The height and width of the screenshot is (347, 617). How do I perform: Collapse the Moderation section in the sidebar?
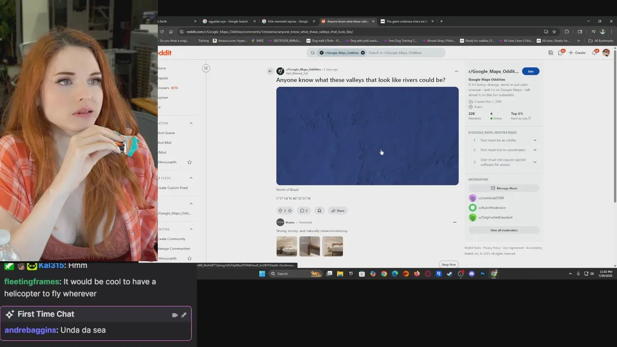tap(191, 123)
